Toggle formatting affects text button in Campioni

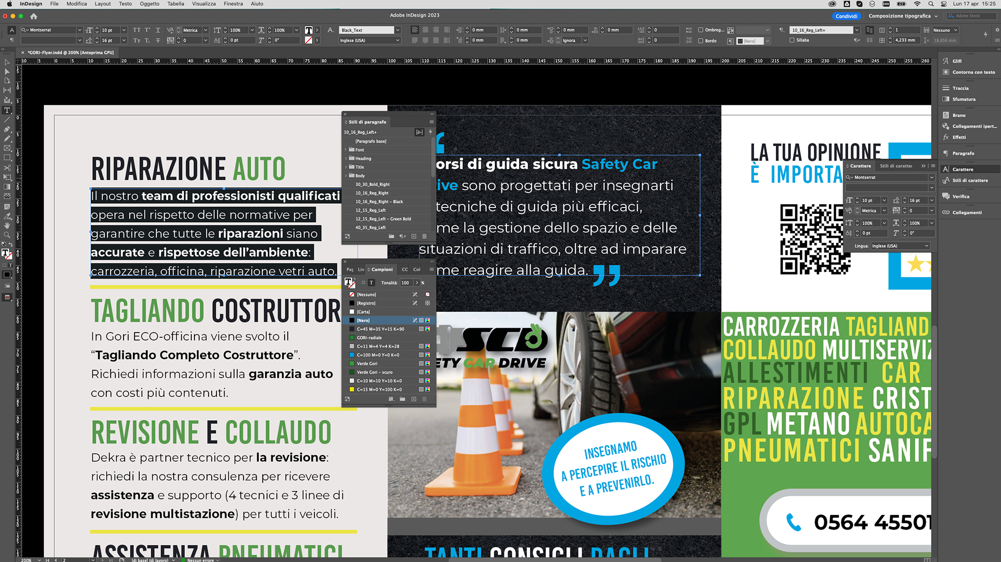371,283
